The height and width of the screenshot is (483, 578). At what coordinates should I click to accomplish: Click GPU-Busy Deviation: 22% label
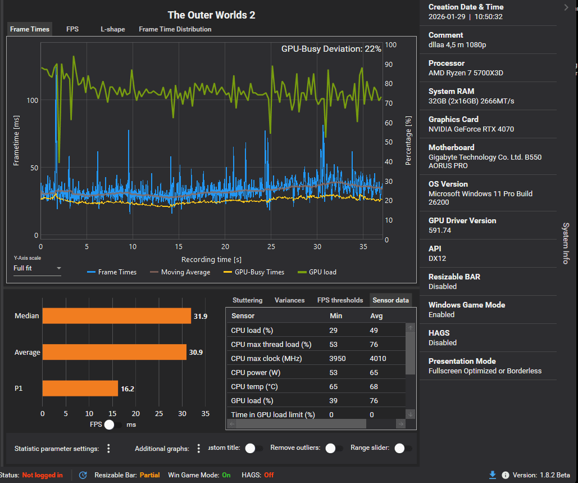click(x=331, y=49)
